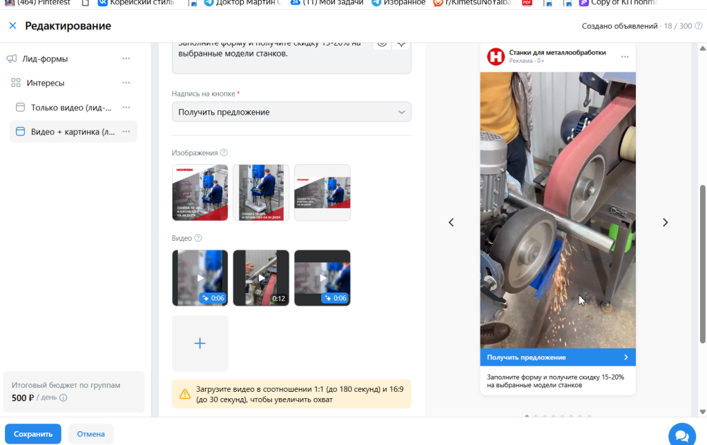Click Станки для металлообработки preview title

click(557, 52)
